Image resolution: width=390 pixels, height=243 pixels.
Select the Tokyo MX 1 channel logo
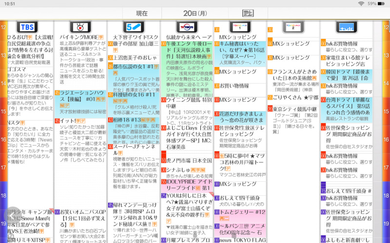pyautogui.click(x=240, y=27)
